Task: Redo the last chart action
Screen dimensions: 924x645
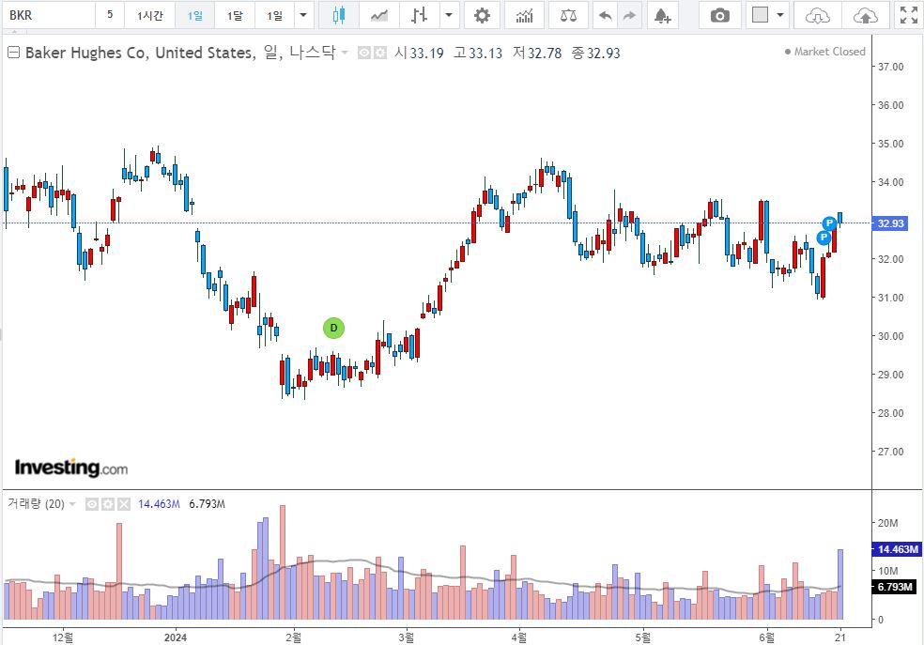Action: [x=629, y=15]
